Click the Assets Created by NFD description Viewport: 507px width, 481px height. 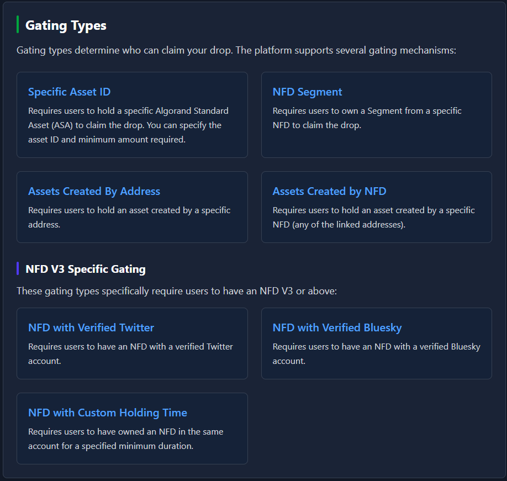pyautogui.click(x=373, y=217)
